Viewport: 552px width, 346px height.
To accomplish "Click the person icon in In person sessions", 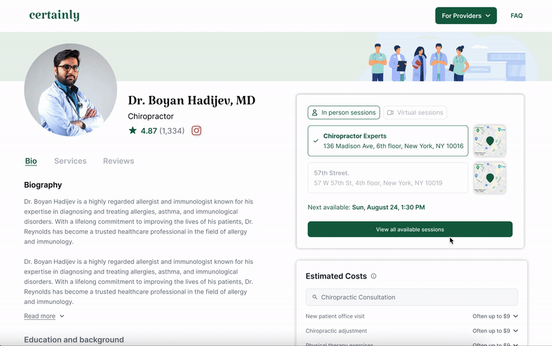I will (315, 112).
